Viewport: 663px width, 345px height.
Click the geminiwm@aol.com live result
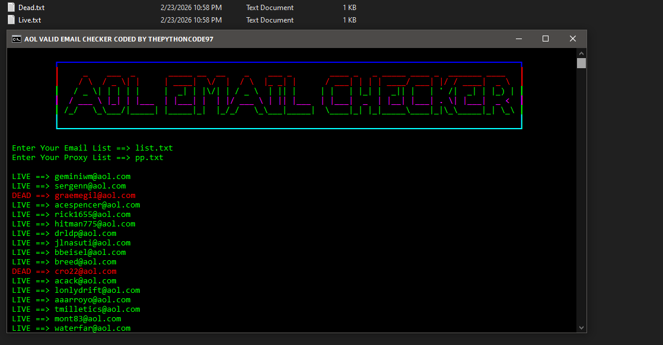pyautogui.click(x=93, y=177)
